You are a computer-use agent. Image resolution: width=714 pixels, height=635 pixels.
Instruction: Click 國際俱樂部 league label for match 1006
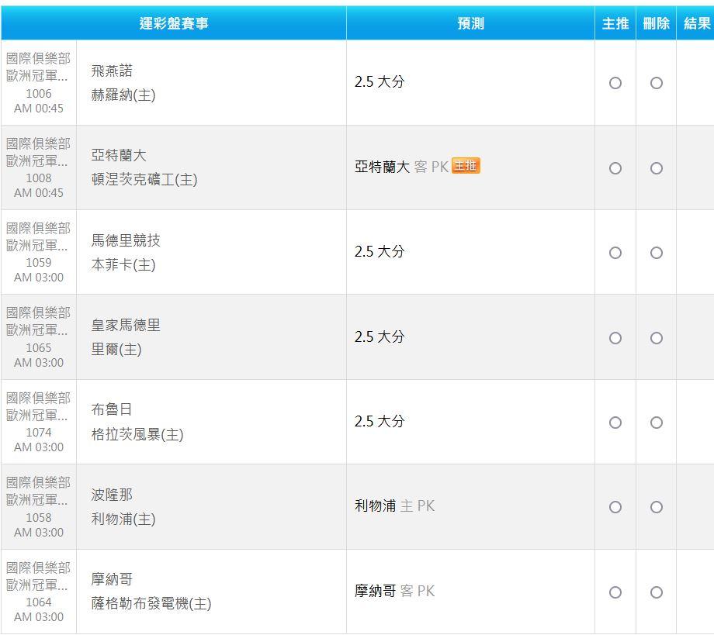pos(38,58)
